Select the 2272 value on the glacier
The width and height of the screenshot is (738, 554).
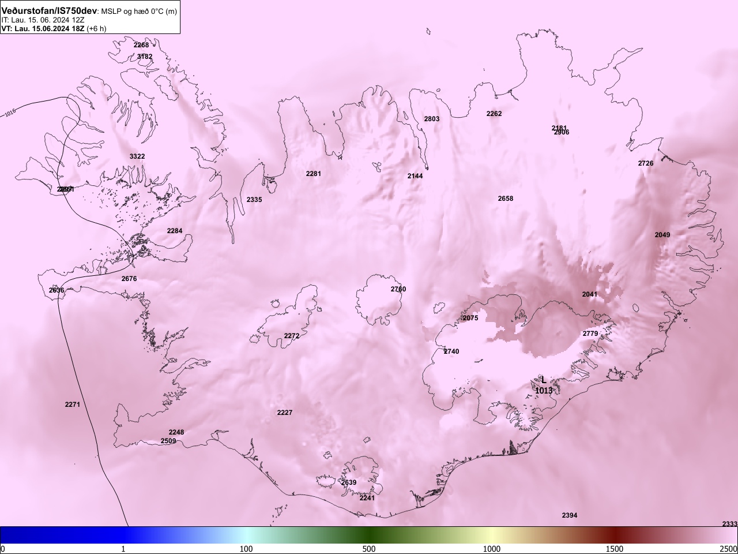[292, 336]
